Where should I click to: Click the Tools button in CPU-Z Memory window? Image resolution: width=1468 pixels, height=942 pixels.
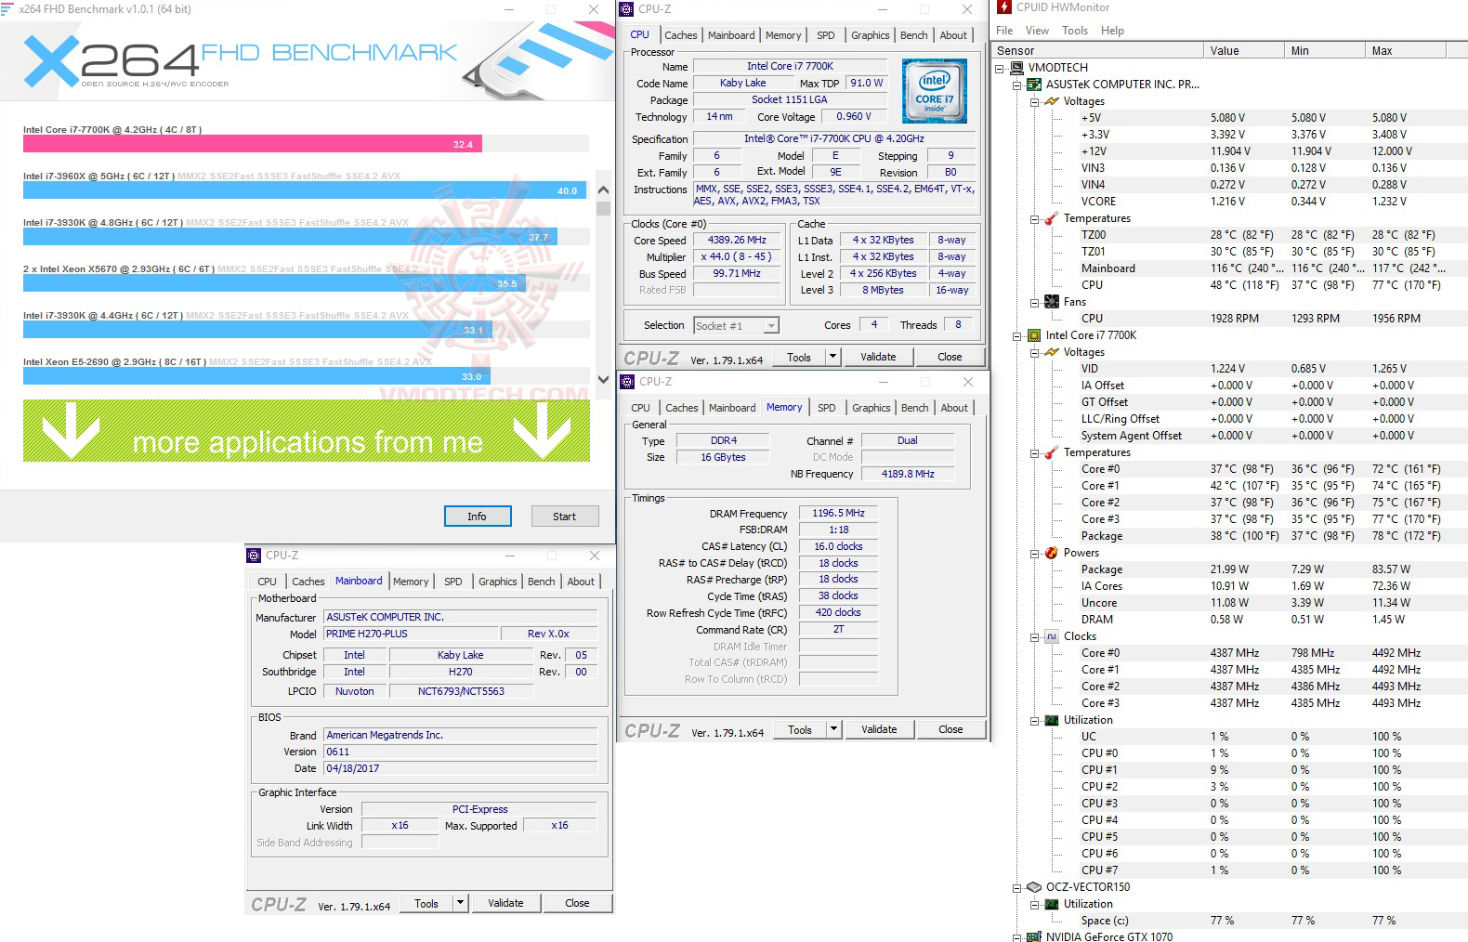800,729
